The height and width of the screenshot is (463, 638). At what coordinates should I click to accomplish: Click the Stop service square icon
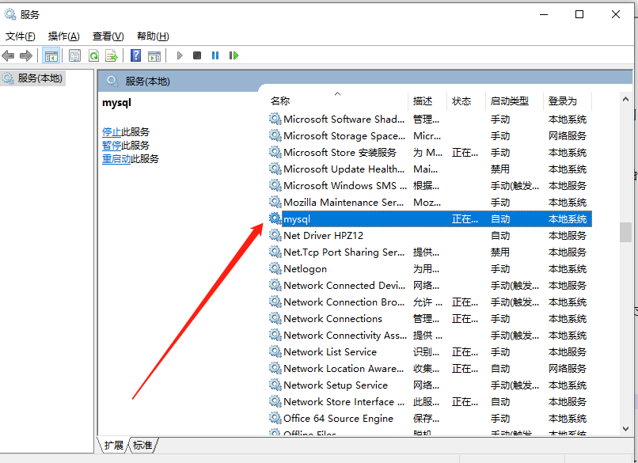197,55
